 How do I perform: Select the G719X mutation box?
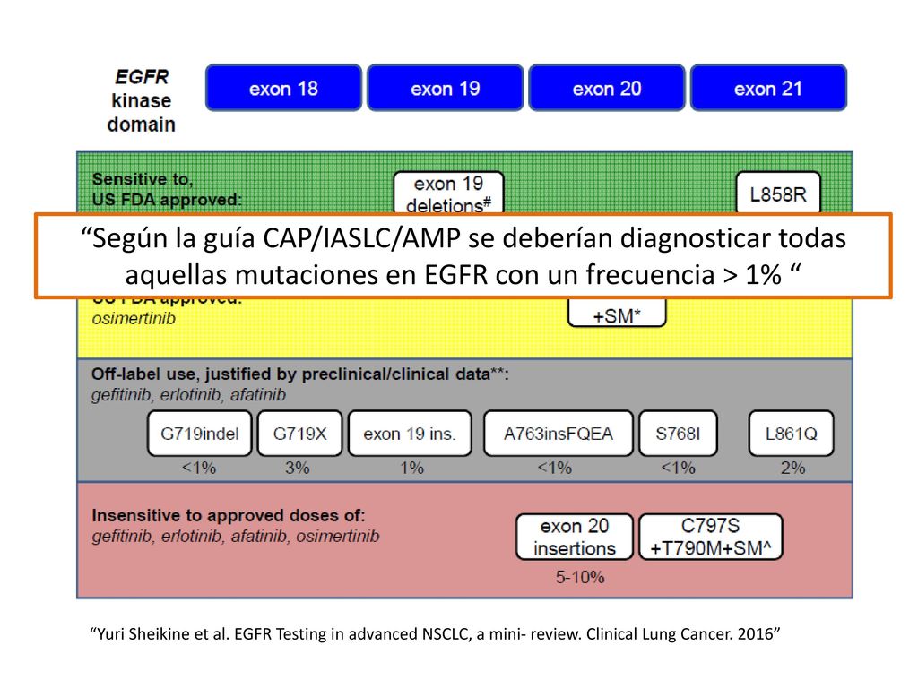[299, 434]
